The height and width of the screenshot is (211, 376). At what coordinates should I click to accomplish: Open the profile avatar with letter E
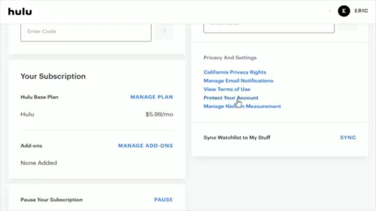pos(344,11)
